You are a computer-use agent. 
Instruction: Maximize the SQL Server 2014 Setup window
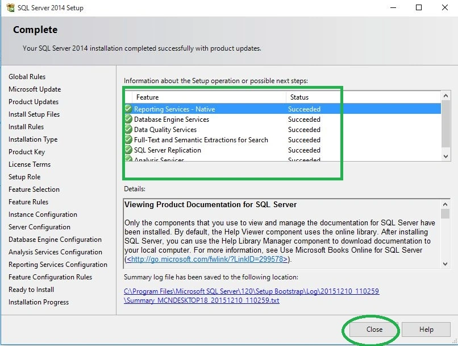(419, 7)
